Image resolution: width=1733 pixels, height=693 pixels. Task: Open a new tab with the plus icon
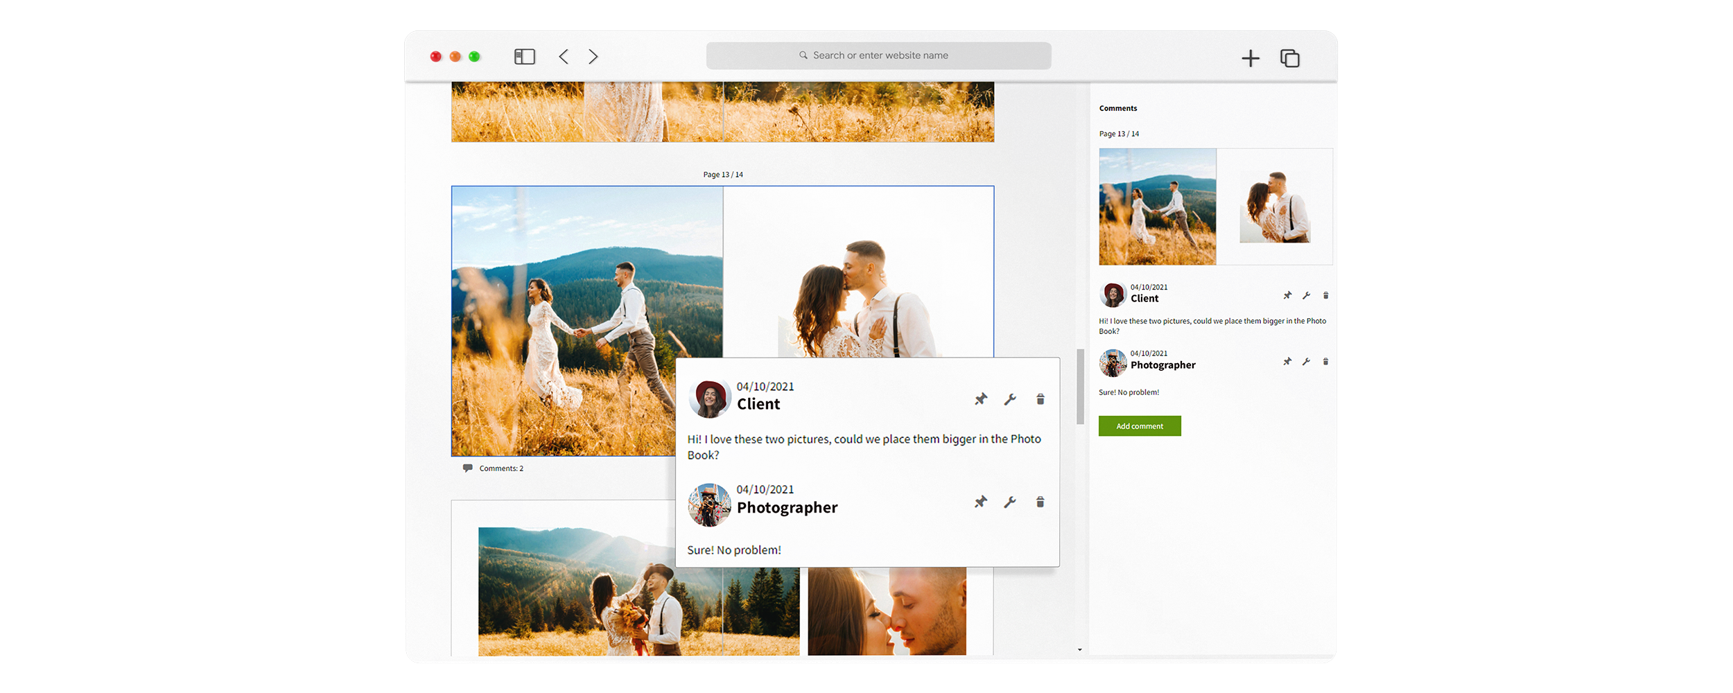tap(1250, 58)
